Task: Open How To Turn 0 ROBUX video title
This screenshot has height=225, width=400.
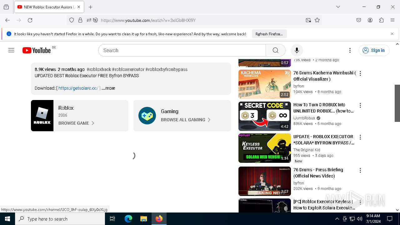Action: [323, 108]
